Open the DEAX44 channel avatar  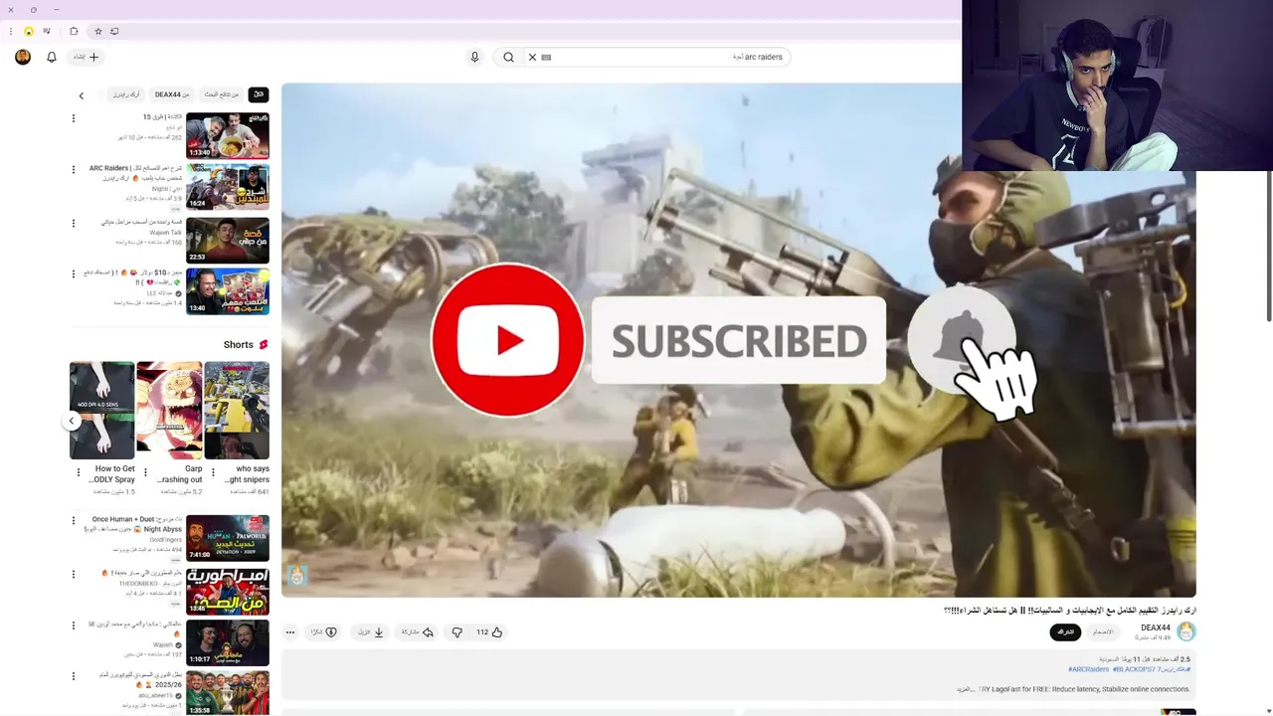(1186, 631)
